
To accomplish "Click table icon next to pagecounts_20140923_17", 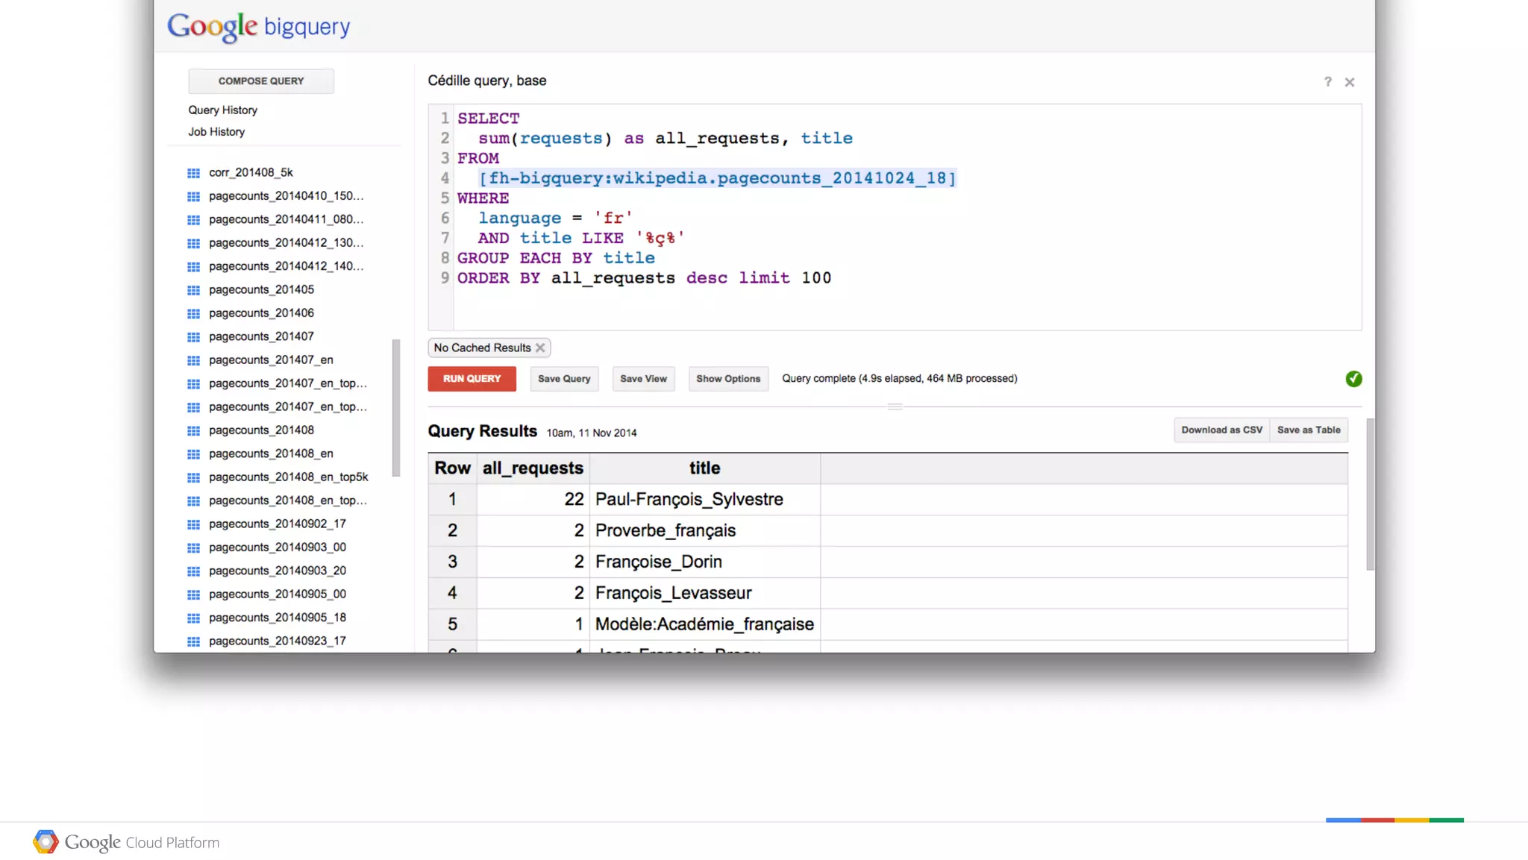I will (193, 641).
